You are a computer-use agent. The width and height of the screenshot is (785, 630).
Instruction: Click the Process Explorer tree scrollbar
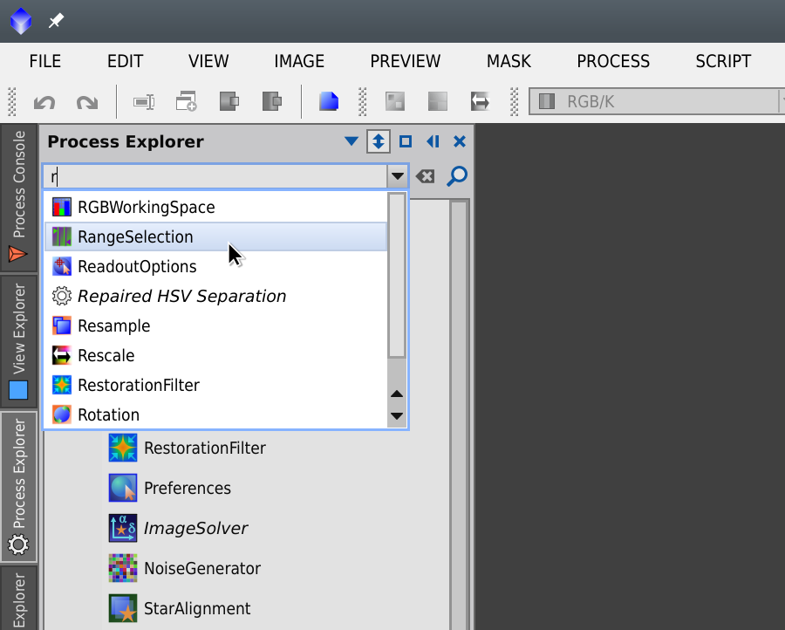(460, 414)
